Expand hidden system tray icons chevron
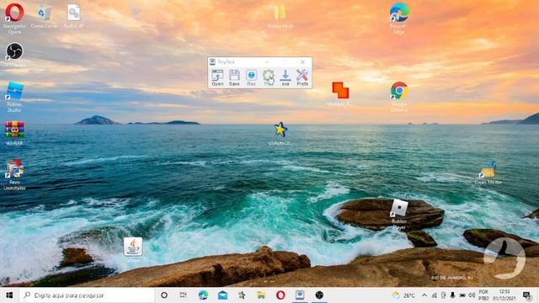539x303 pixels. click(x=424, y=295)
